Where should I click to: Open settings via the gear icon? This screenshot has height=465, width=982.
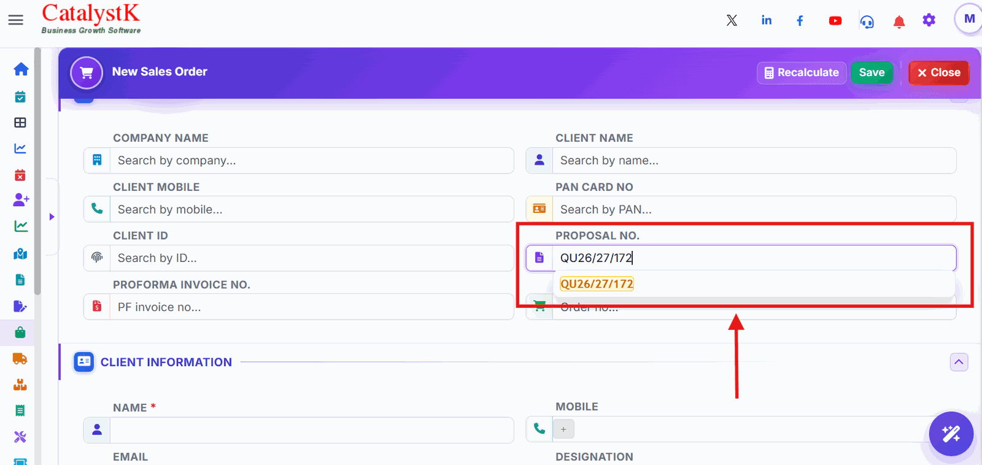(929, 20)
